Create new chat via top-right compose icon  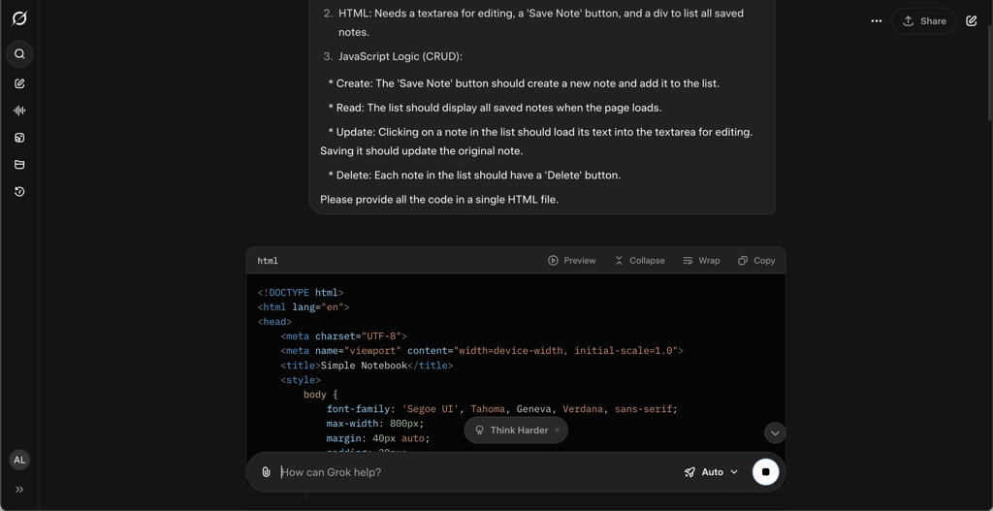[x=972, y=21]
